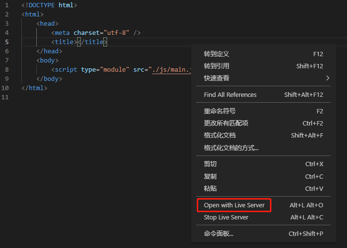Select 剪切 in the context menu
Viewport: 347px width, 248px height.
(x=263, y=164)
